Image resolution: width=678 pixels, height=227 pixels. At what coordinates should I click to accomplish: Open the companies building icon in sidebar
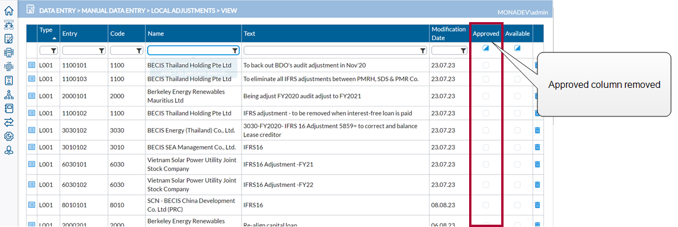[x=9, y=52]
